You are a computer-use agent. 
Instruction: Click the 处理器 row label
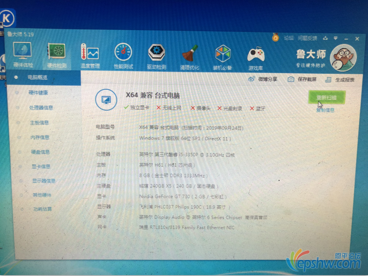click(x=103, y=154)
